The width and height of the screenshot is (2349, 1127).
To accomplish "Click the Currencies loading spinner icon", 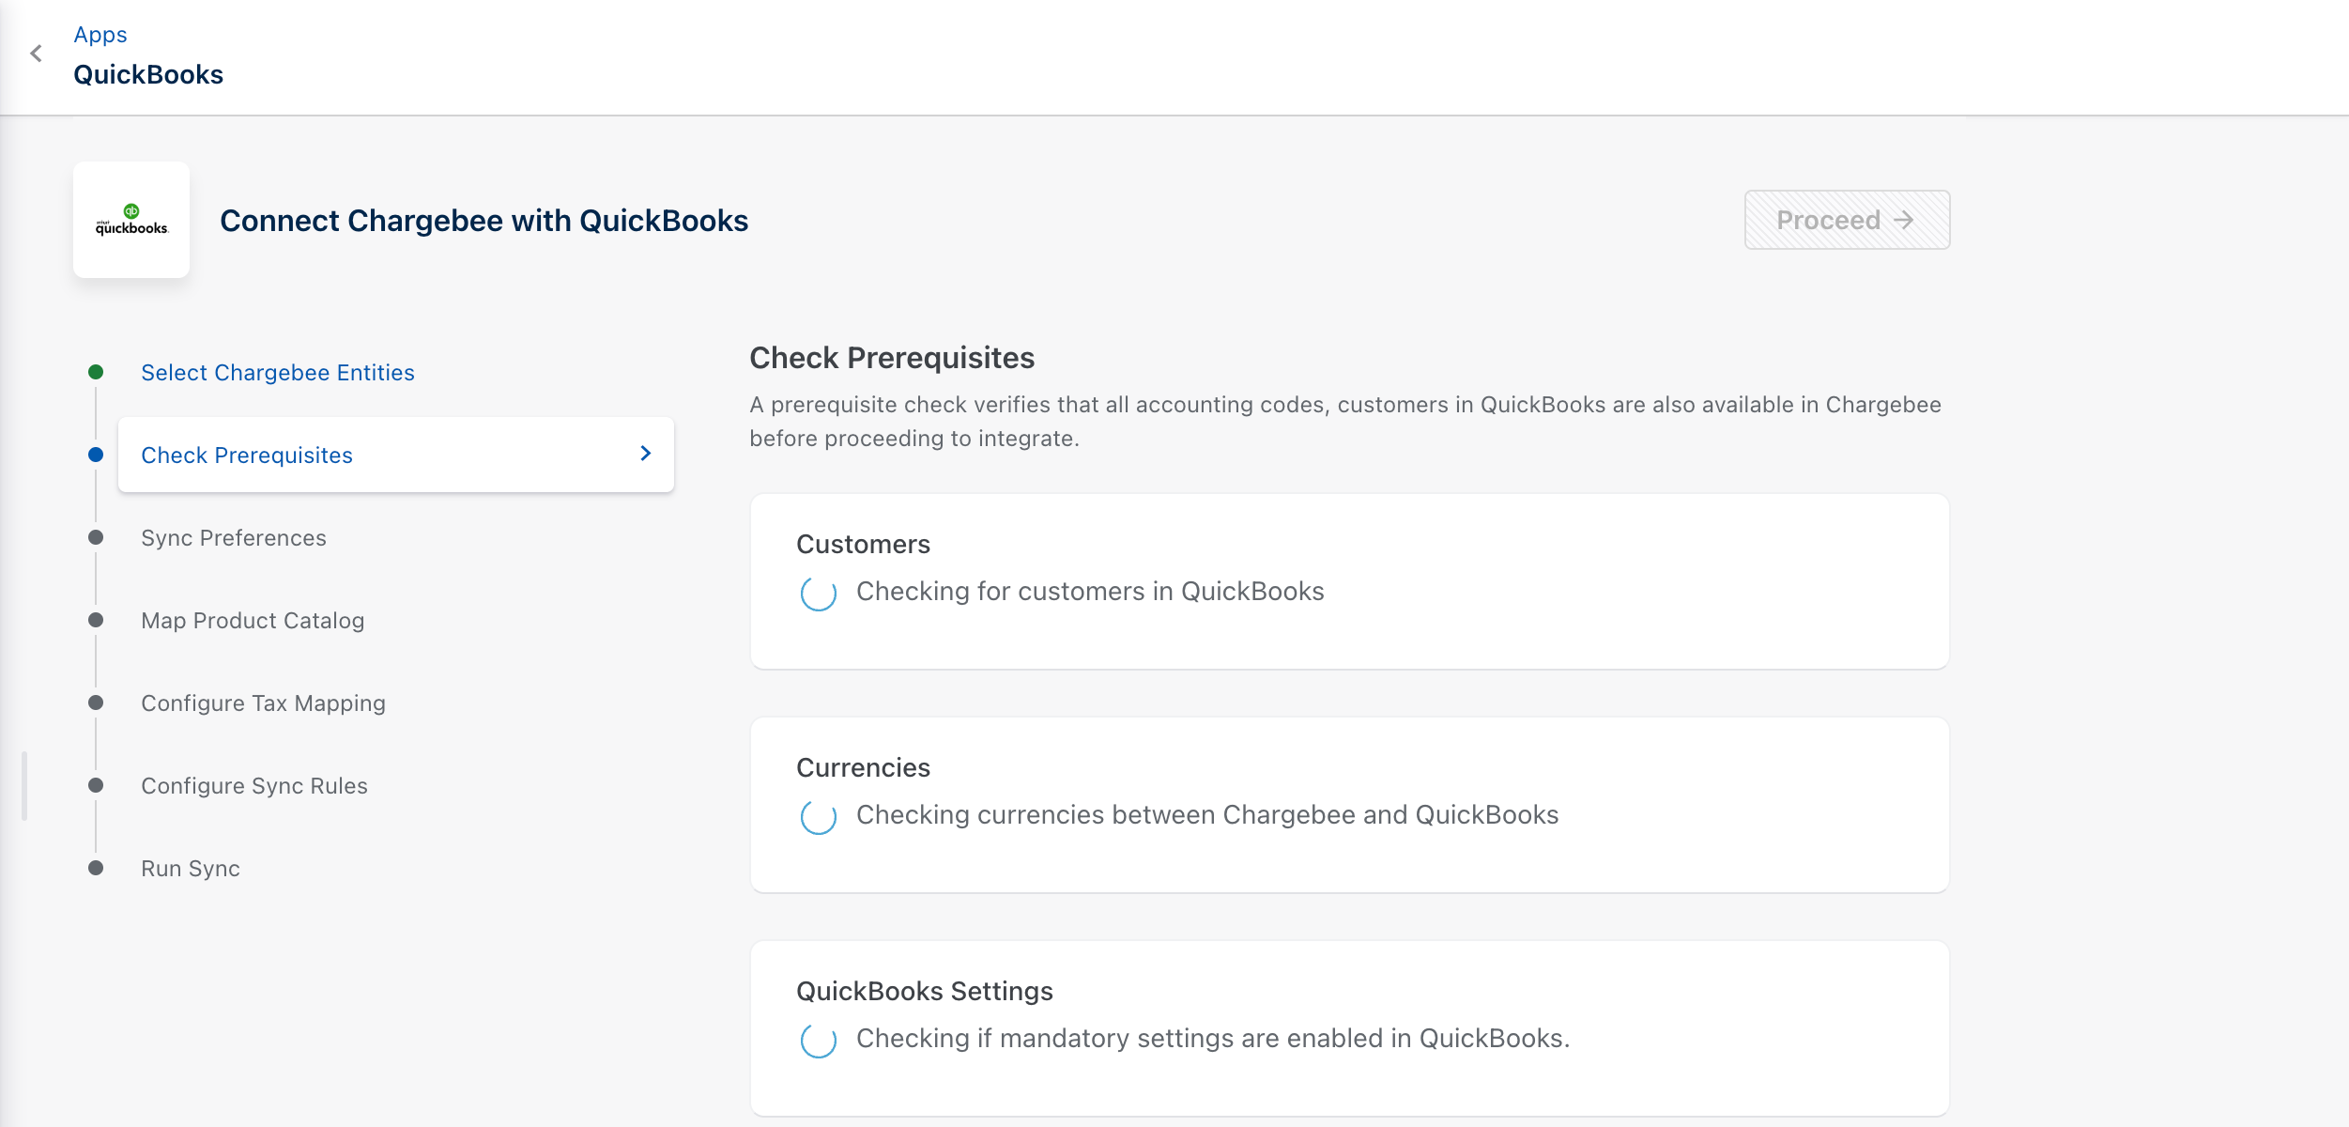I will point(818,817).
